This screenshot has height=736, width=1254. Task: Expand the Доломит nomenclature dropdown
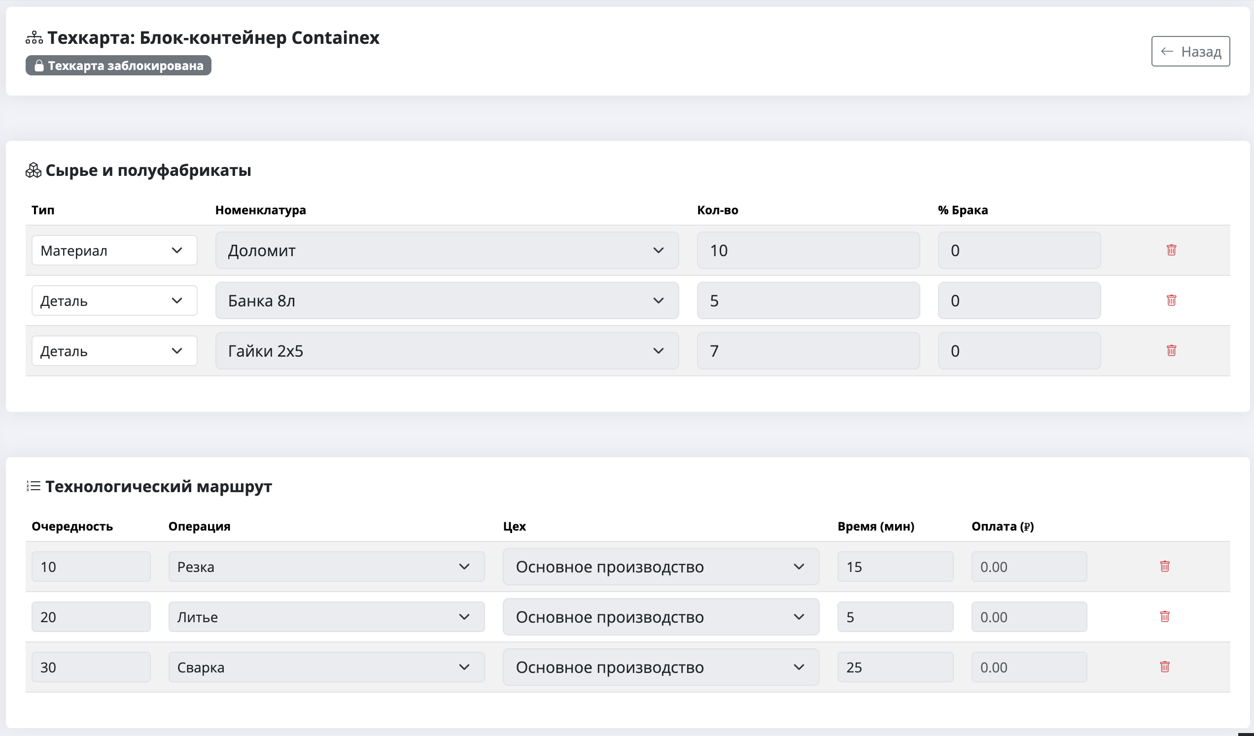(x=447, y=251)
